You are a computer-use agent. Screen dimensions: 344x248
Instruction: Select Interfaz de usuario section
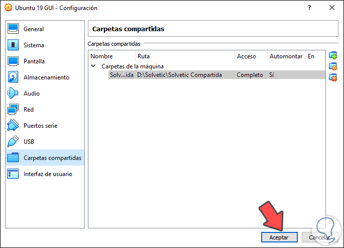point(48,174)
